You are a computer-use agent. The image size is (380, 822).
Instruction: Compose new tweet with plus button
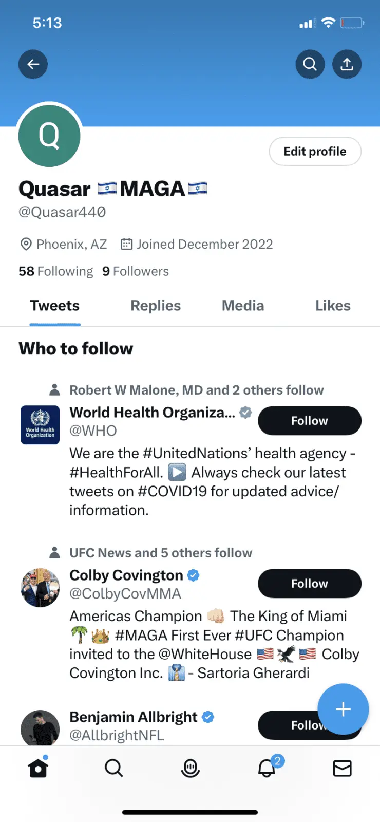pyautogui.click(x=343, y=709)
